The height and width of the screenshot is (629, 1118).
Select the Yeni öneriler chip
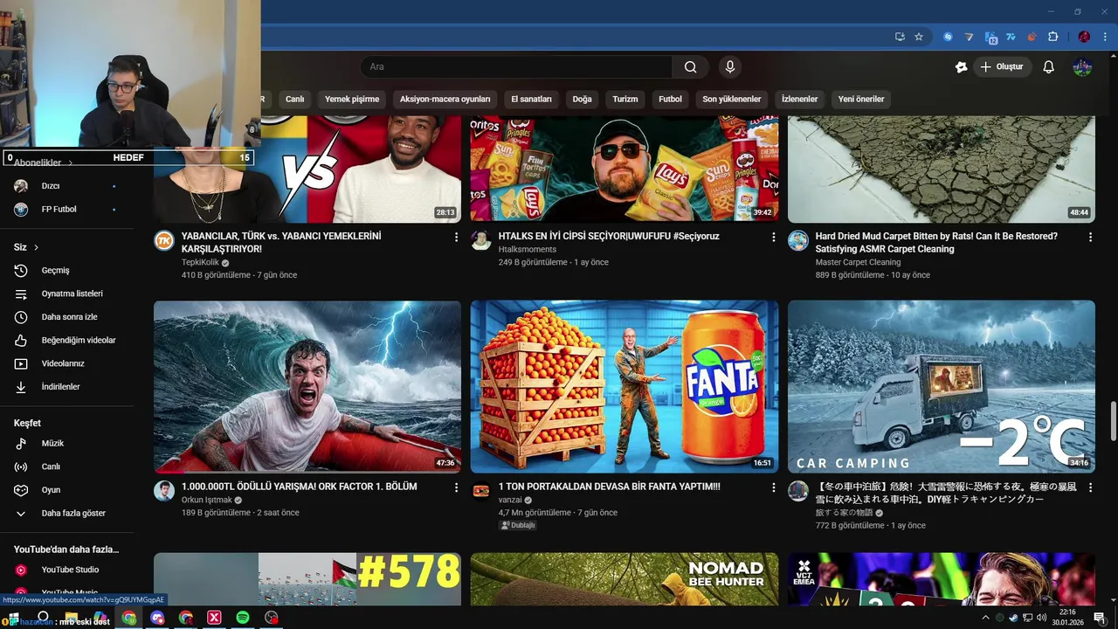861,99
